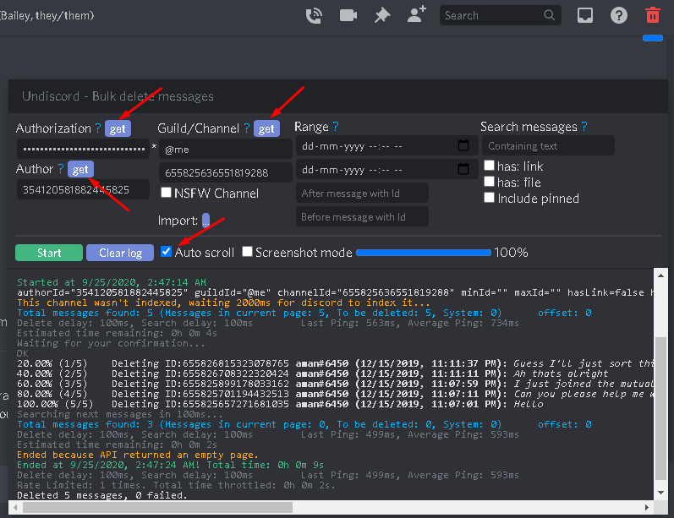Image resolution: width=674 pixels, height=518 pixels.
Task: Focus the channel ID field 655825636551819288
Action: coord(225,172)
